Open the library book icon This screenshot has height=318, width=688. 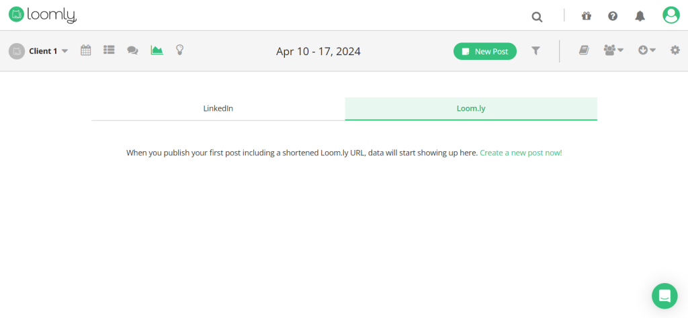click(x=584, y=50)
